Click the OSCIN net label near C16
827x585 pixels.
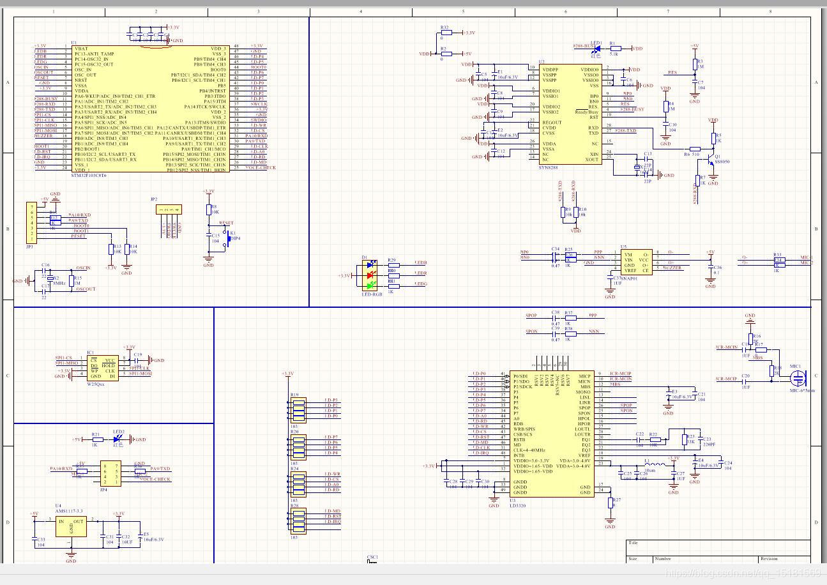(x=83, y=268)
